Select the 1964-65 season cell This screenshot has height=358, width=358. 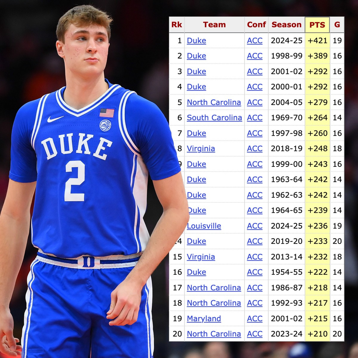point(286,210)
